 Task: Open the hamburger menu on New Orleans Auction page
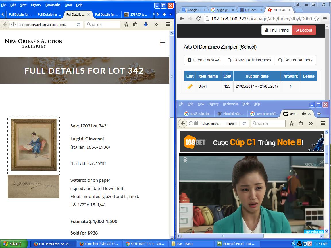coord(163,42)
